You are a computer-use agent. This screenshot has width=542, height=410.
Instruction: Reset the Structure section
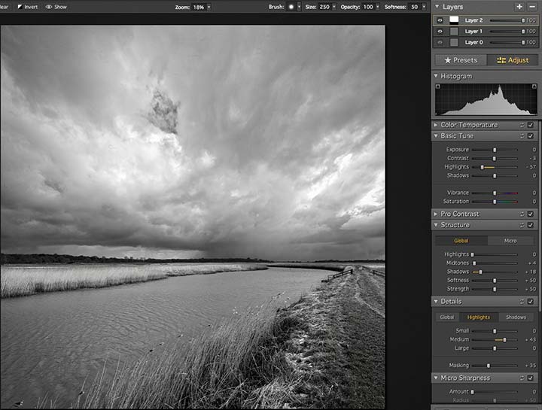(x=522, y=225)
